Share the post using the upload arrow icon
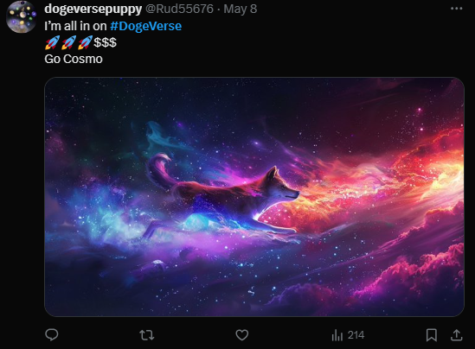The height and width of the screenshot is (349, 475). point(456,335)
